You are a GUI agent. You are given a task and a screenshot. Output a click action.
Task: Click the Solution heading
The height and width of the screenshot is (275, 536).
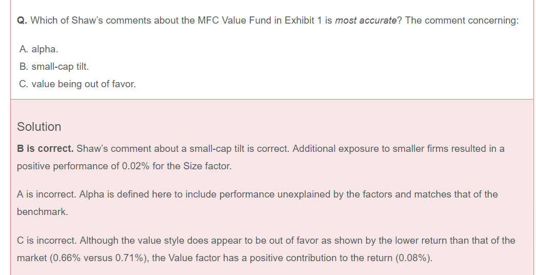[x=39, y=127]
